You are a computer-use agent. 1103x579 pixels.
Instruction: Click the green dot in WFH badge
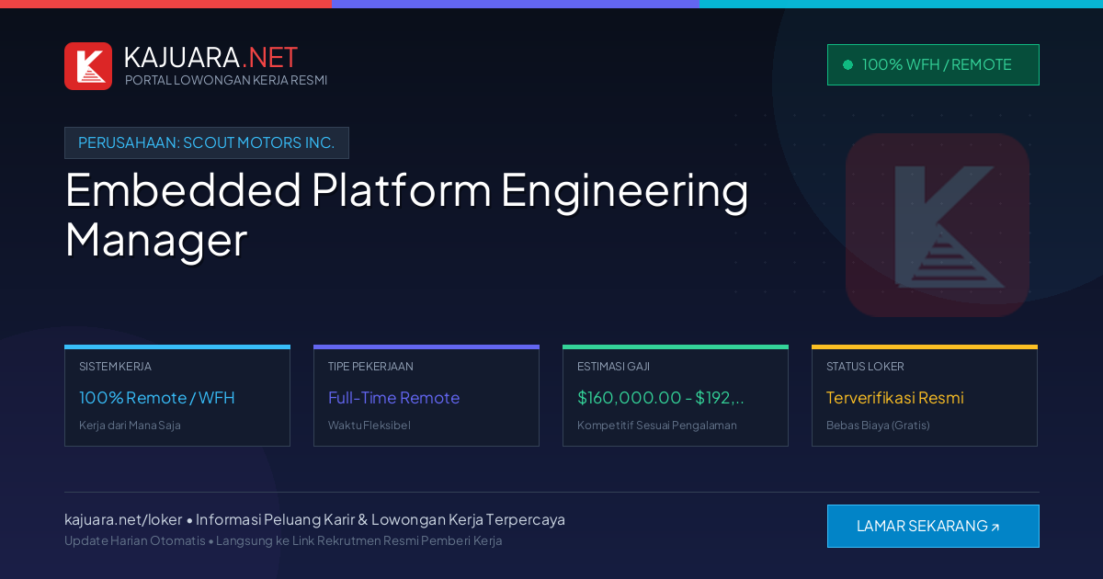[847, 64]
